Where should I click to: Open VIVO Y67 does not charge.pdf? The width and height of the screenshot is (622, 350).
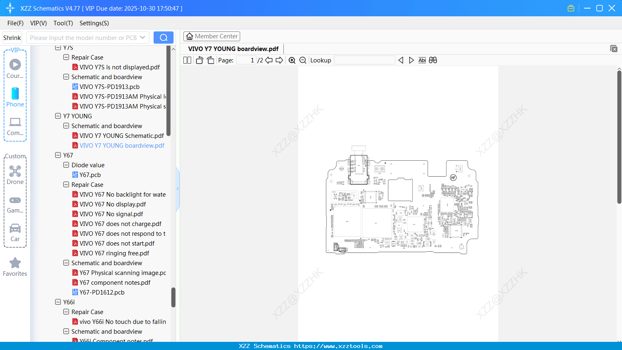click(120, 224)
